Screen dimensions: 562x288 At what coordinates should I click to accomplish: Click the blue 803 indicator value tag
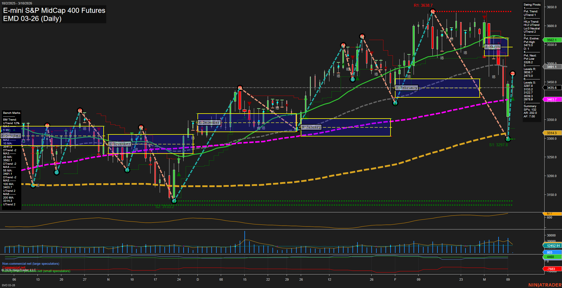coord(551,252)
